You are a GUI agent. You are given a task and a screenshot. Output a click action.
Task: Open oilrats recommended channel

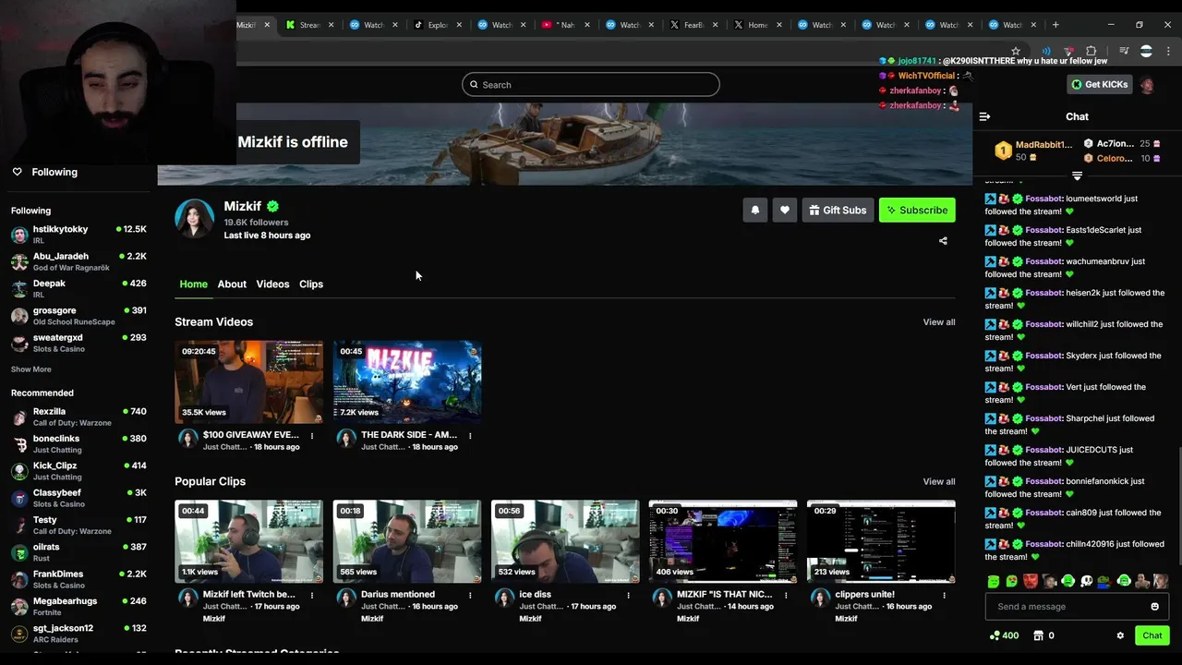coord(78,551)
